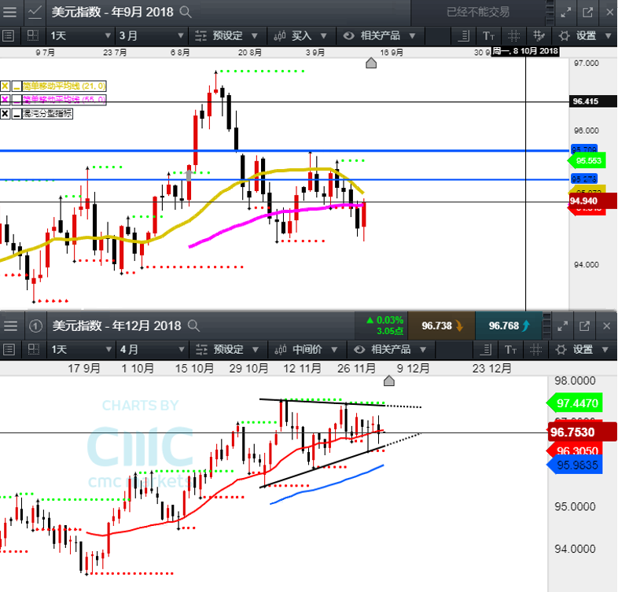The width and height of the screenshot is (618, 592).
Task: Open list view icon in top chart toolbar
Action: [9, 36]
